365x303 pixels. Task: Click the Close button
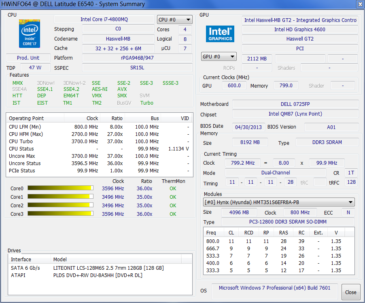coord(350,292)
